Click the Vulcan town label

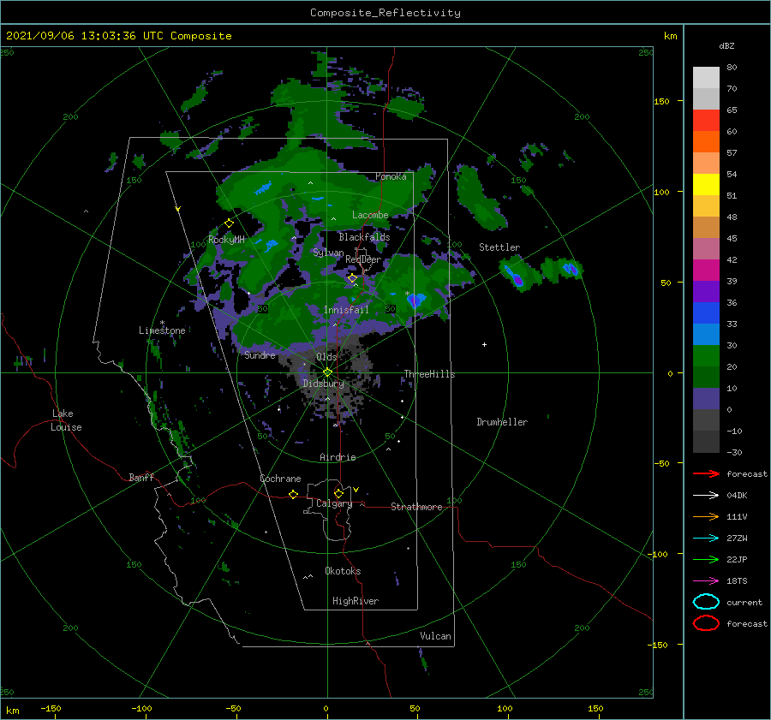tap(435, 636)
